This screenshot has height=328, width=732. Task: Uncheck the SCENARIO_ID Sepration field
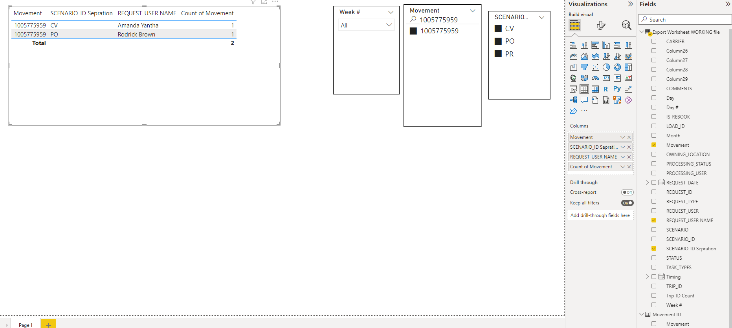pos(654,248)
